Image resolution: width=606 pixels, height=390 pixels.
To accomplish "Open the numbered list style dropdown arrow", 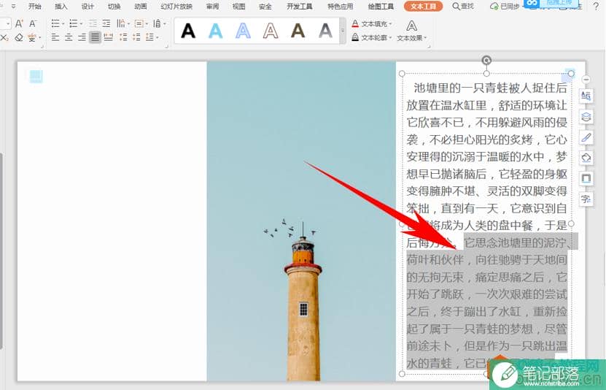I will tap(81, 24).
